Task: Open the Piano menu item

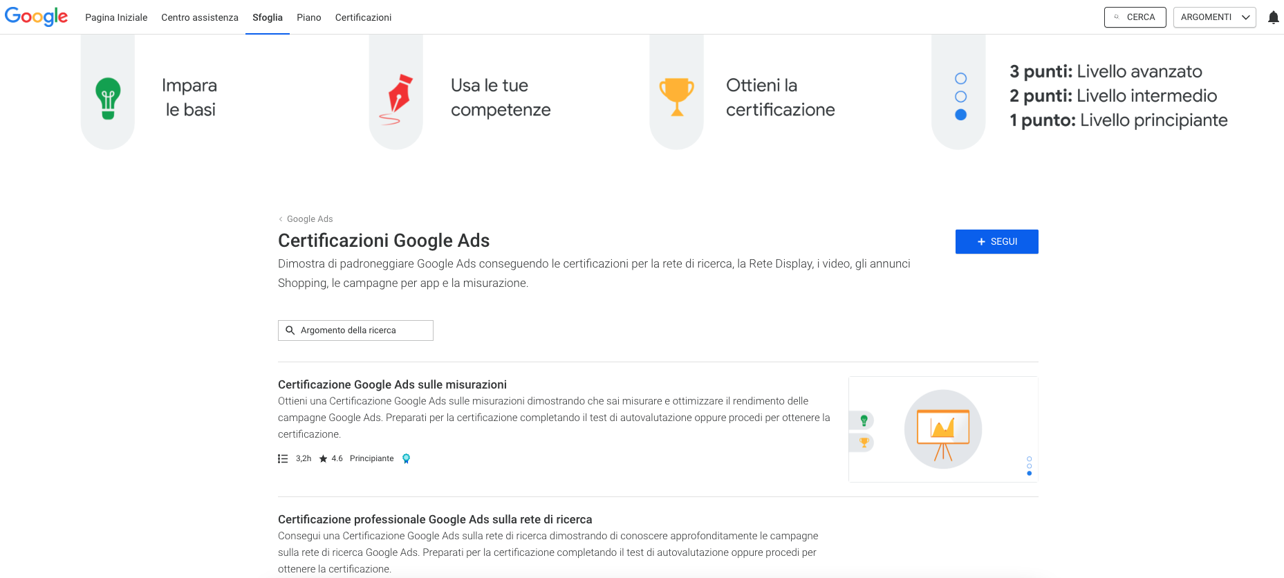Action: (309, 17)
